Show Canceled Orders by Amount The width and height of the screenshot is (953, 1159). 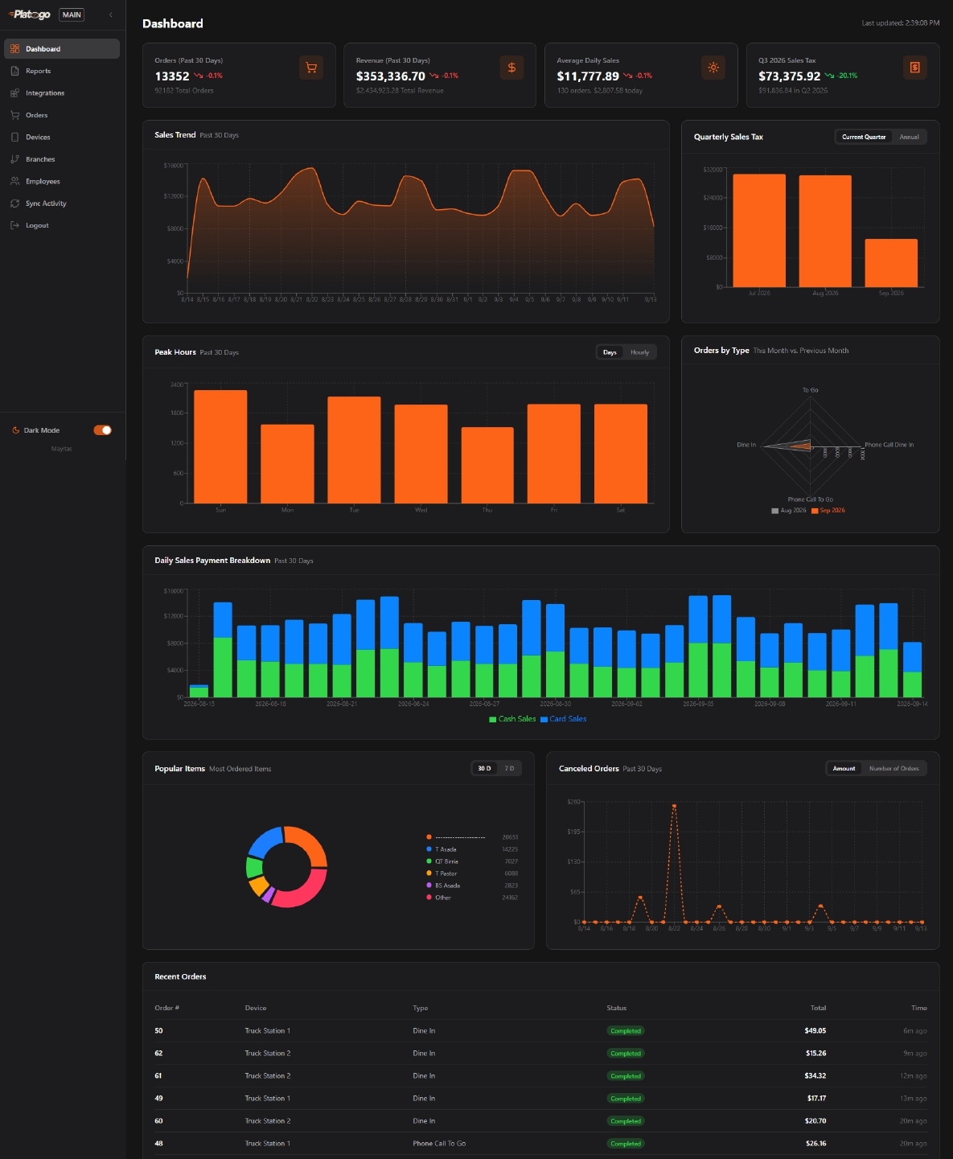[x=844, y=768]
